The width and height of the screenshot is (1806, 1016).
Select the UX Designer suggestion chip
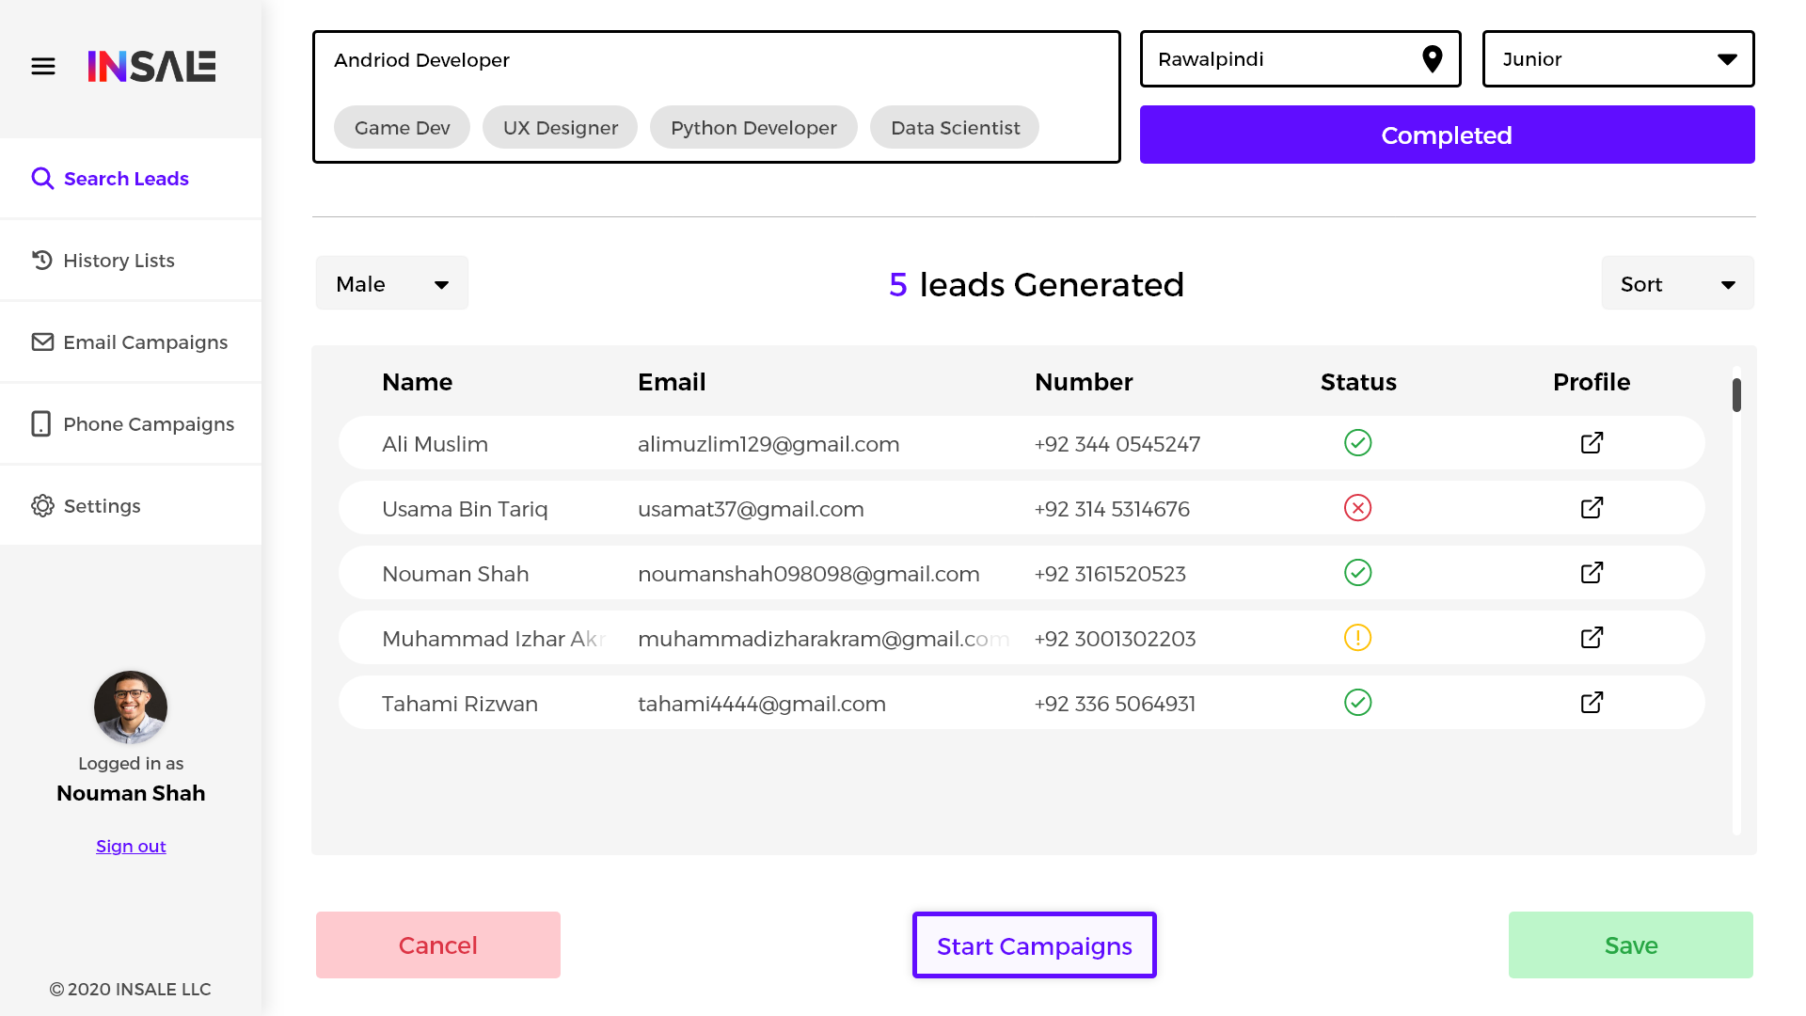[x=561, y=127]
